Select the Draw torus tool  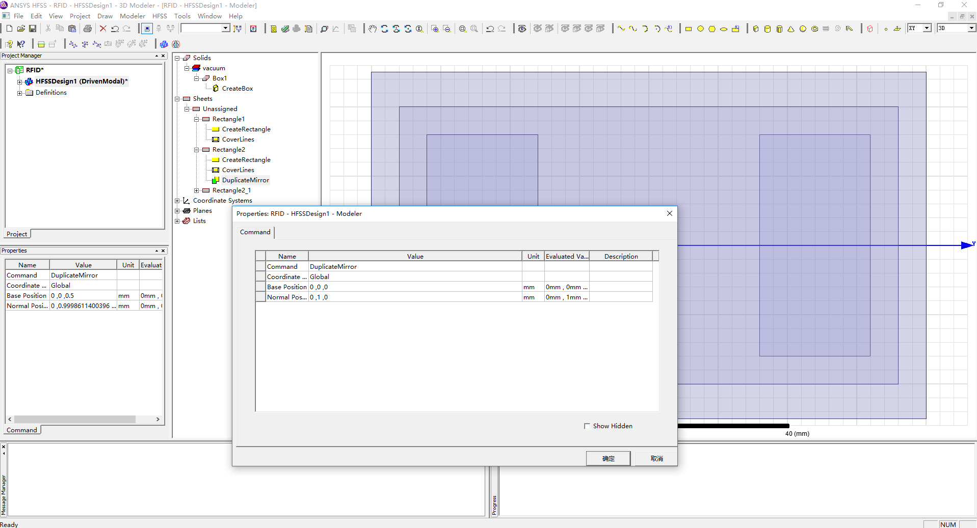pyautogui.click(x=814, y=29)
